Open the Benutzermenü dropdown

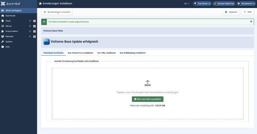click(x=246, y=4)
